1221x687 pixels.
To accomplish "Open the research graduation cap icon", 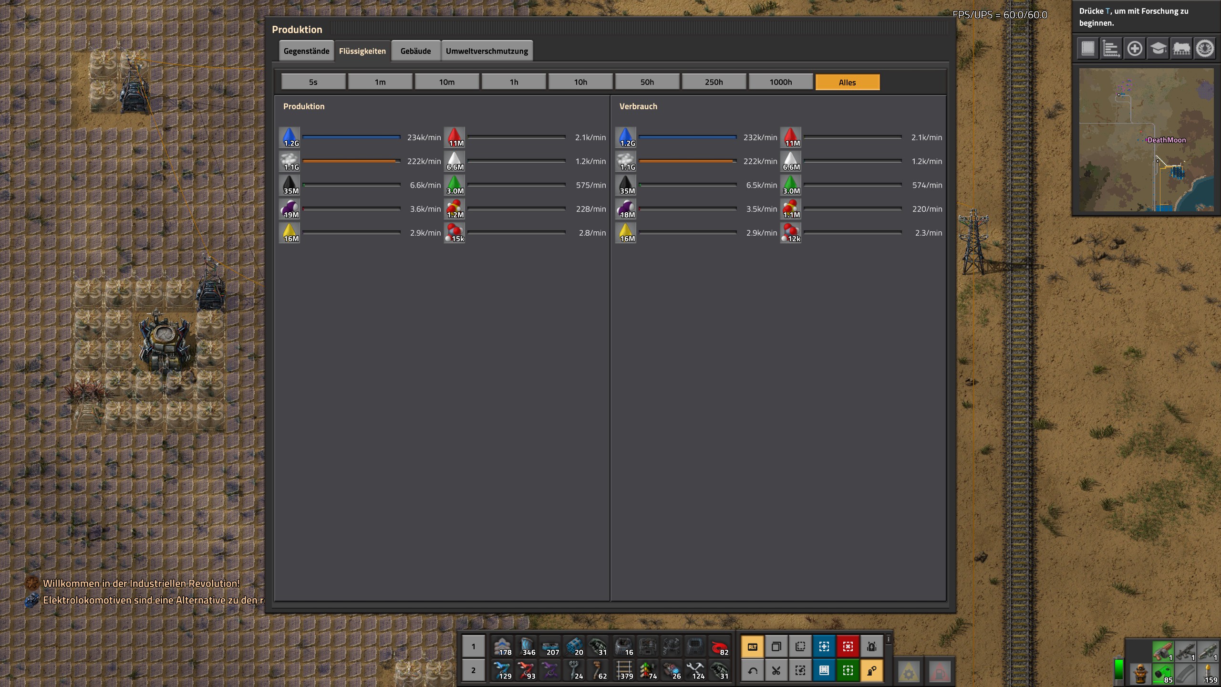I will click(1158, 48).
